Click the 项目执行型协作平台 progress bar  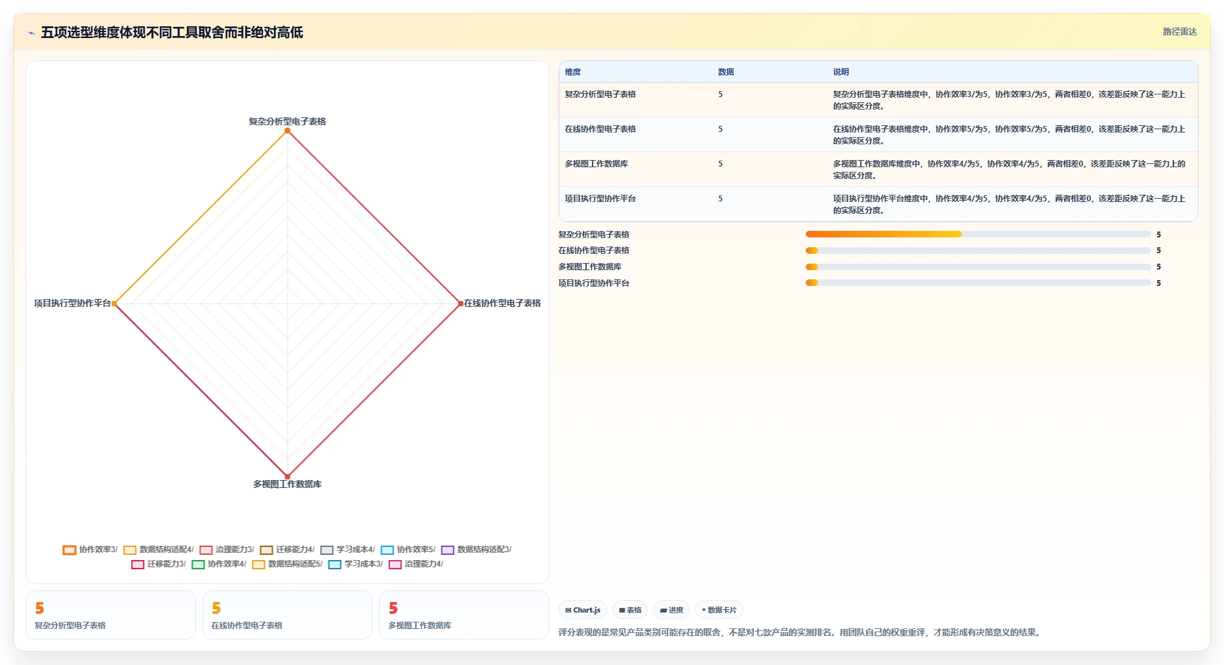(978, 283)
